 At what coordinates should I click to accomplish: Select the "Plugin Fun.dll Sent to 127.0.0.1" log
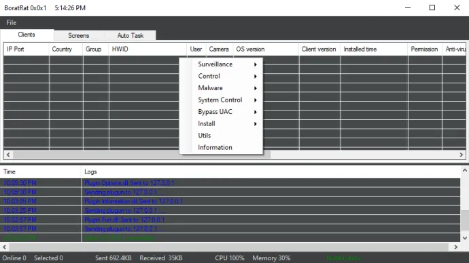click(124, 220)
